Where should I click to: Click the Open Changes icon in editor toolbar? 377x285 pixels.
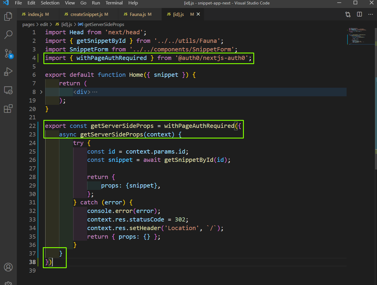(348, 14)
